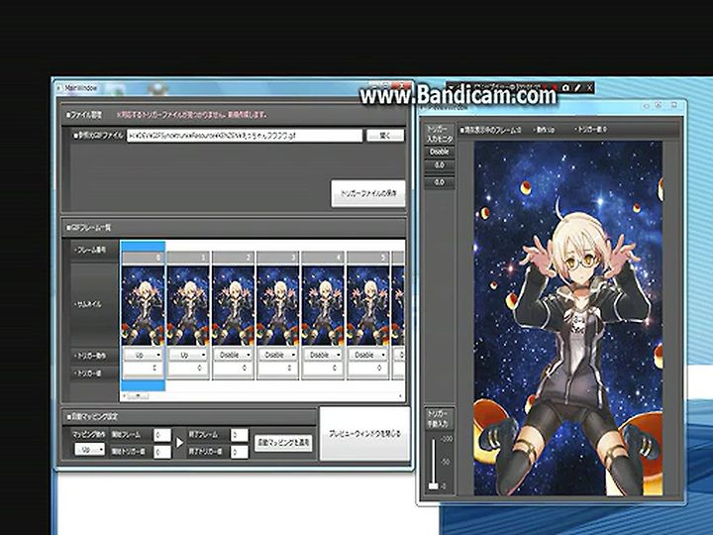The height and width of the screenshot is (535, 713).
Task: Click the 開く button next to GIF file path
Action: click(385, 135)
